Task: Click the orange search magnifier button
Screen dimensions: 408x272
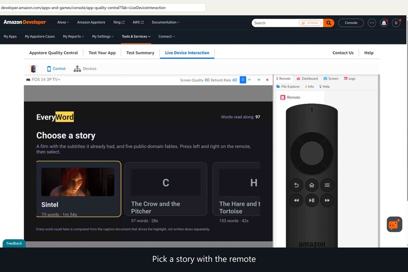Action: tap(329, 23)
